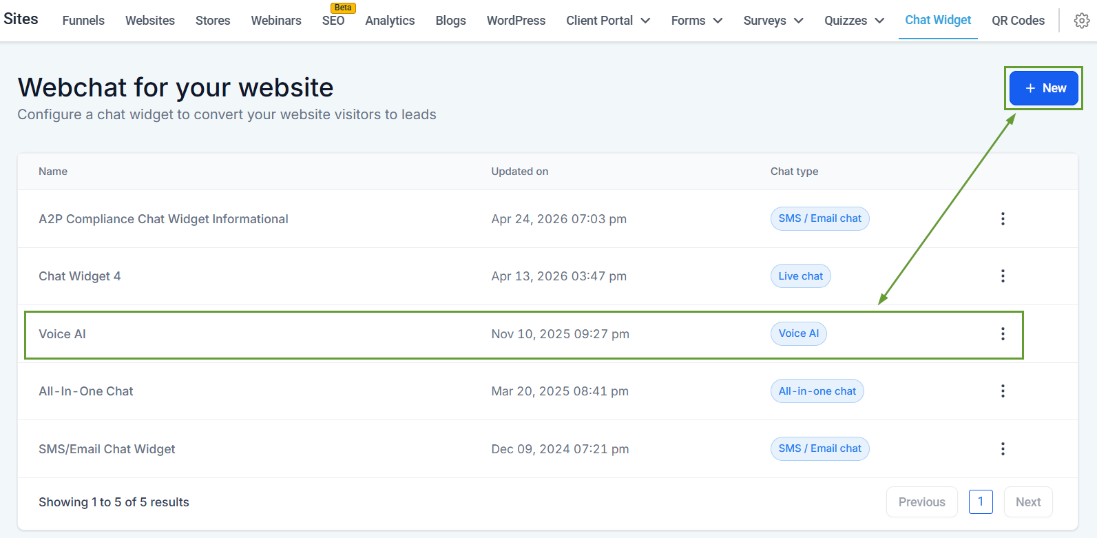This screenshot has height=538, width=1097.
Task: Open the Webinars tab
Action: [276, 21]
